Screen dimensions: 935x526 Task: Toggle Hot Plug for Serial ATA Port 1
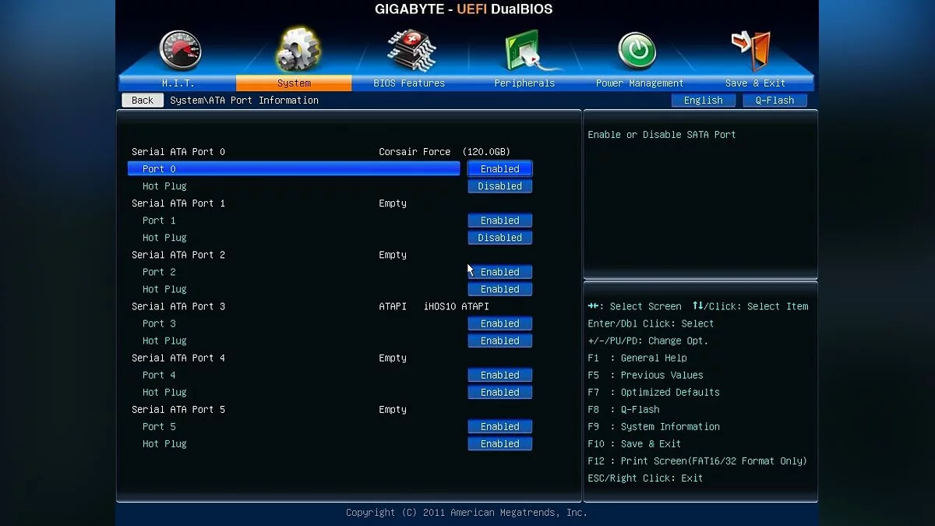(x=499, y=238)
